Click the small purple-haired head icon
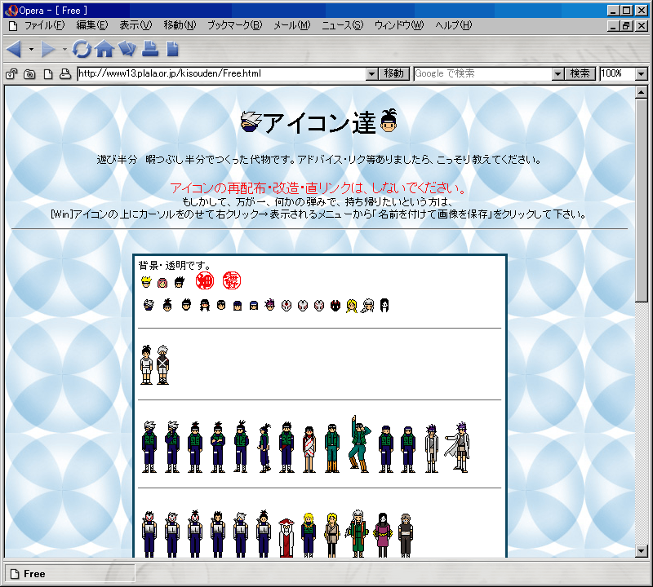This screenshot has height=587, width=653. (x=270, y=305)
